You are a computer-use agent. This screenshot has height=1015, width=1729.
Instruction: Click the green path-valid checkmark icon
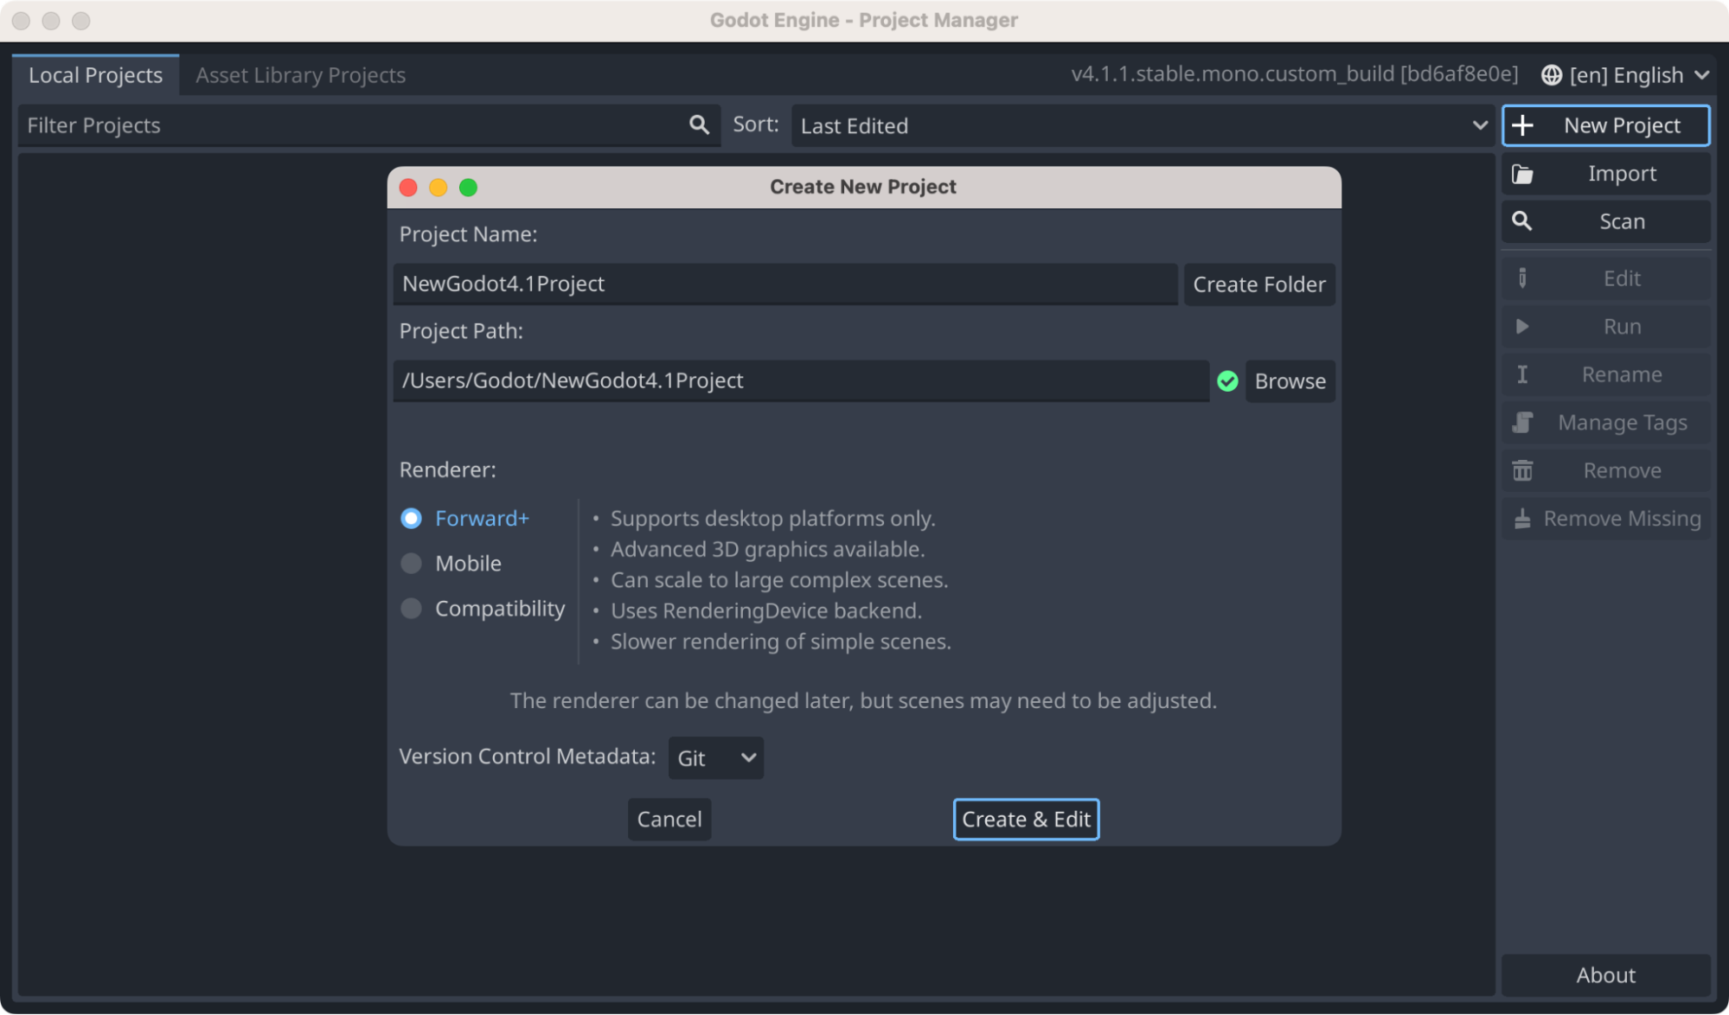[x=1226, y=381]
